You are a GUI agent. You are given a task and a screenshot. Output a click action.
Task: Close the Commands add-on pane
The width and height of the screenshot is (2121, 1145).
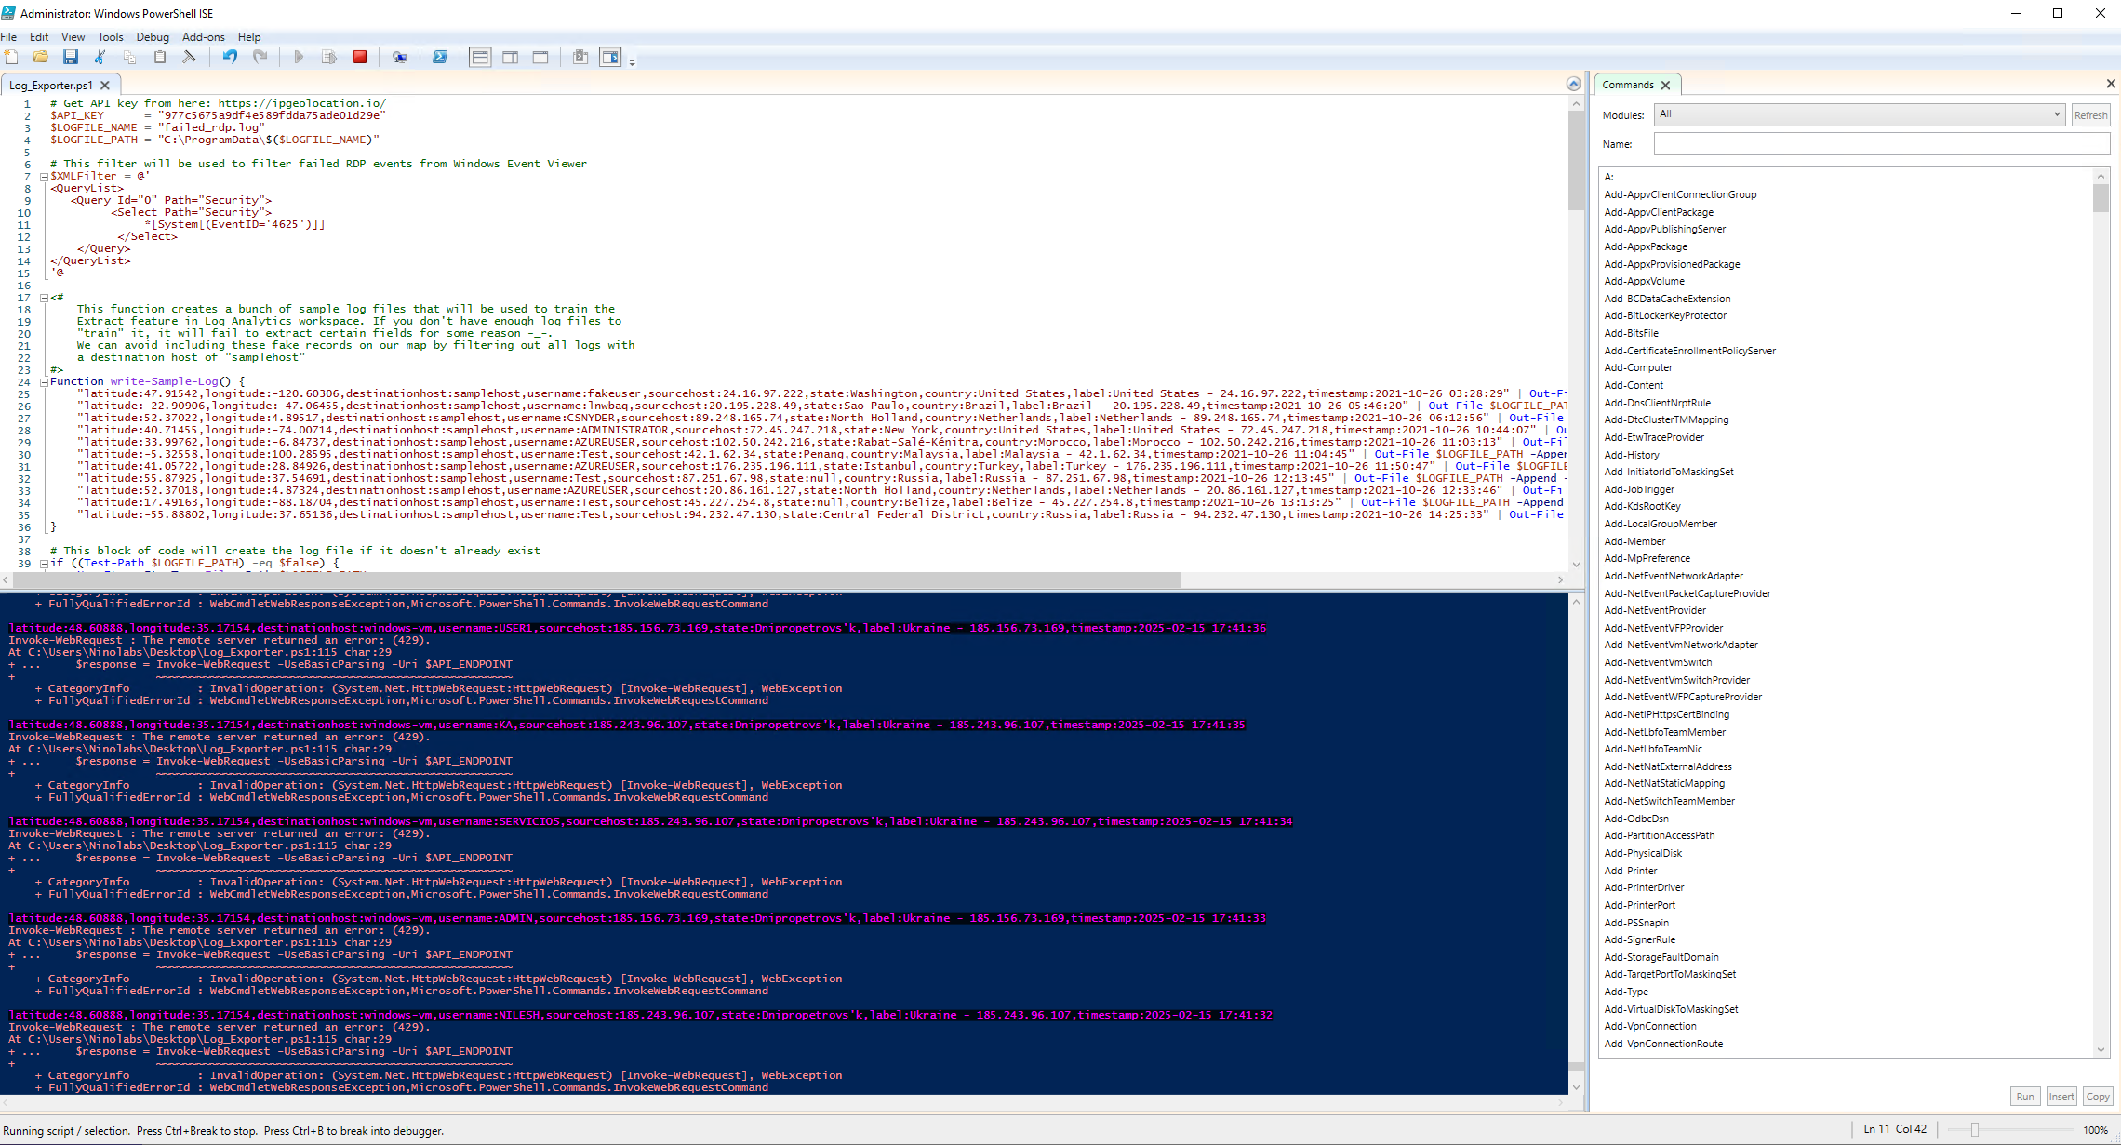coord(2111,84)
